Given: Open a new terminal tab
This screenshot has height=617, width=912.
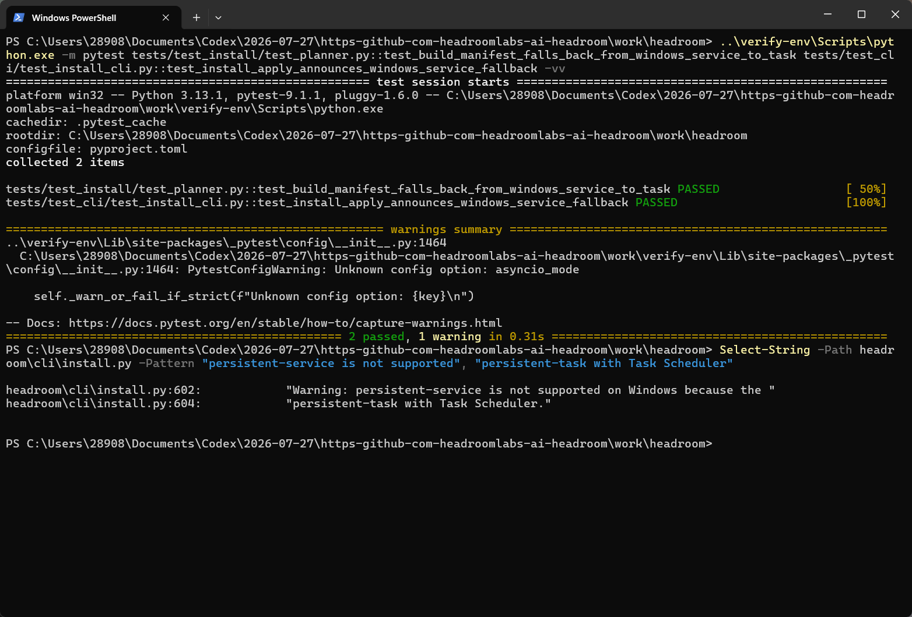Looking at the screenshot, I should (x=197, y=17).
